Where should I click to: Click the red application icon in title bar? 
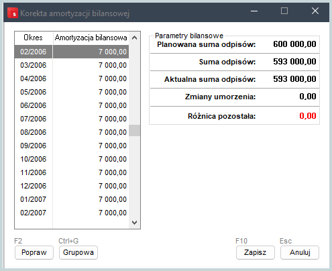coord(13,13)
